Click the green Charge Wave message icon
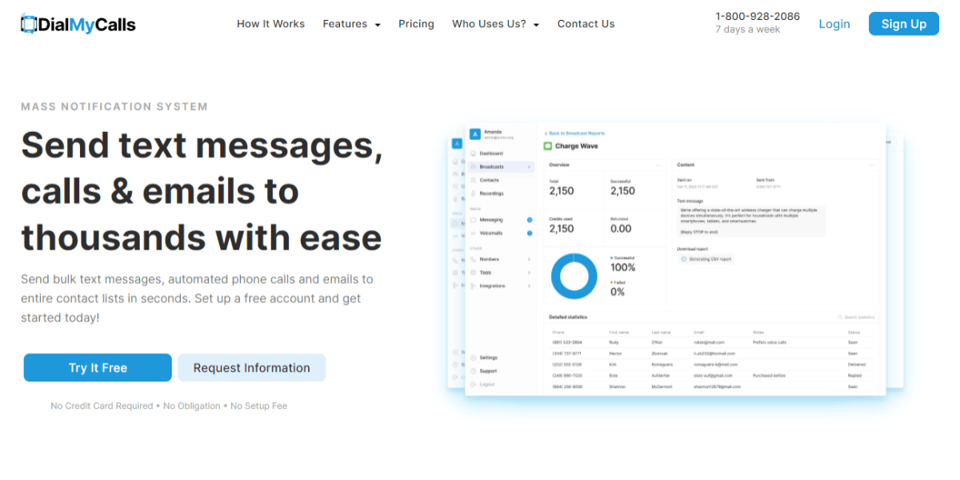960x480 pixels. (548, 146)
